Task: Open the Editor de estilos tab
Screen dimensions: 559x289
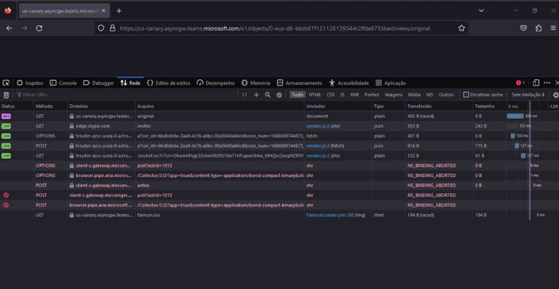Action: 169,83
